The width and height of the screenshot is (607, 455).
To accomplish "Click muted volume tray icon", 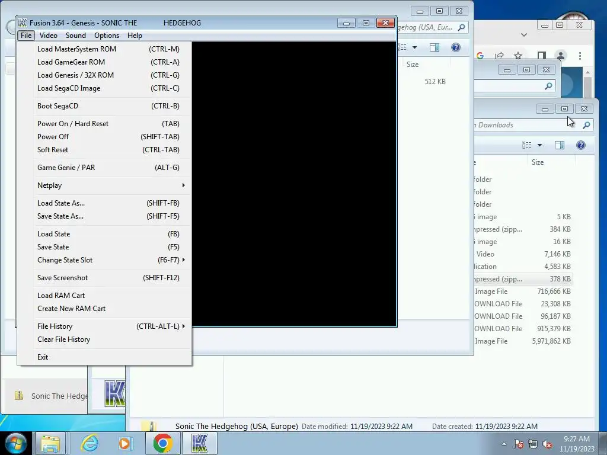I will click(547, 444).
